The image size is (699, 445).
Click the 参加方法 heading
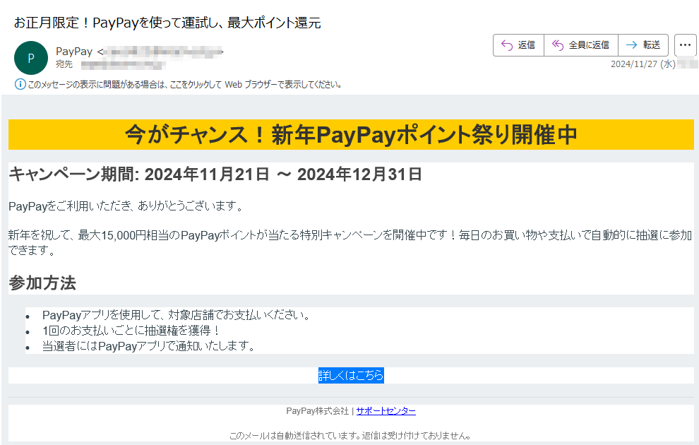42,283
